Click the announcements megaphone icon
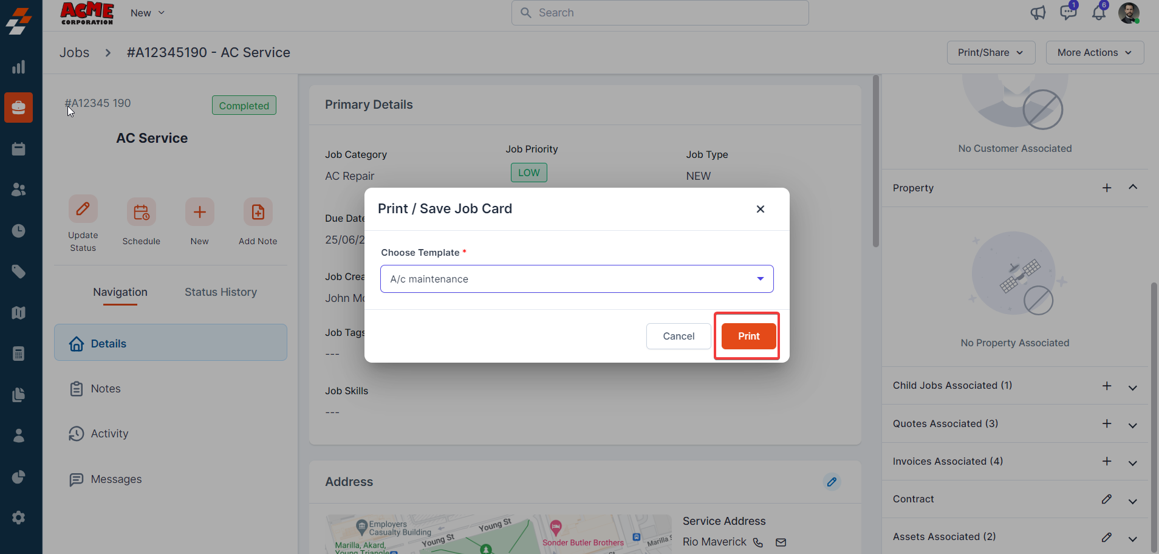The image size is (1159, 554). (x=1038, y=13)
